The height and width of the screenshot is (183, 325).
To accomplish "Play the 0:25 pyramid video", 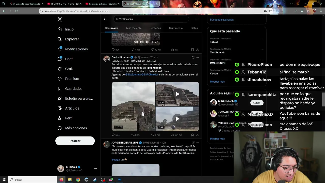I will (x=177, y=94).
